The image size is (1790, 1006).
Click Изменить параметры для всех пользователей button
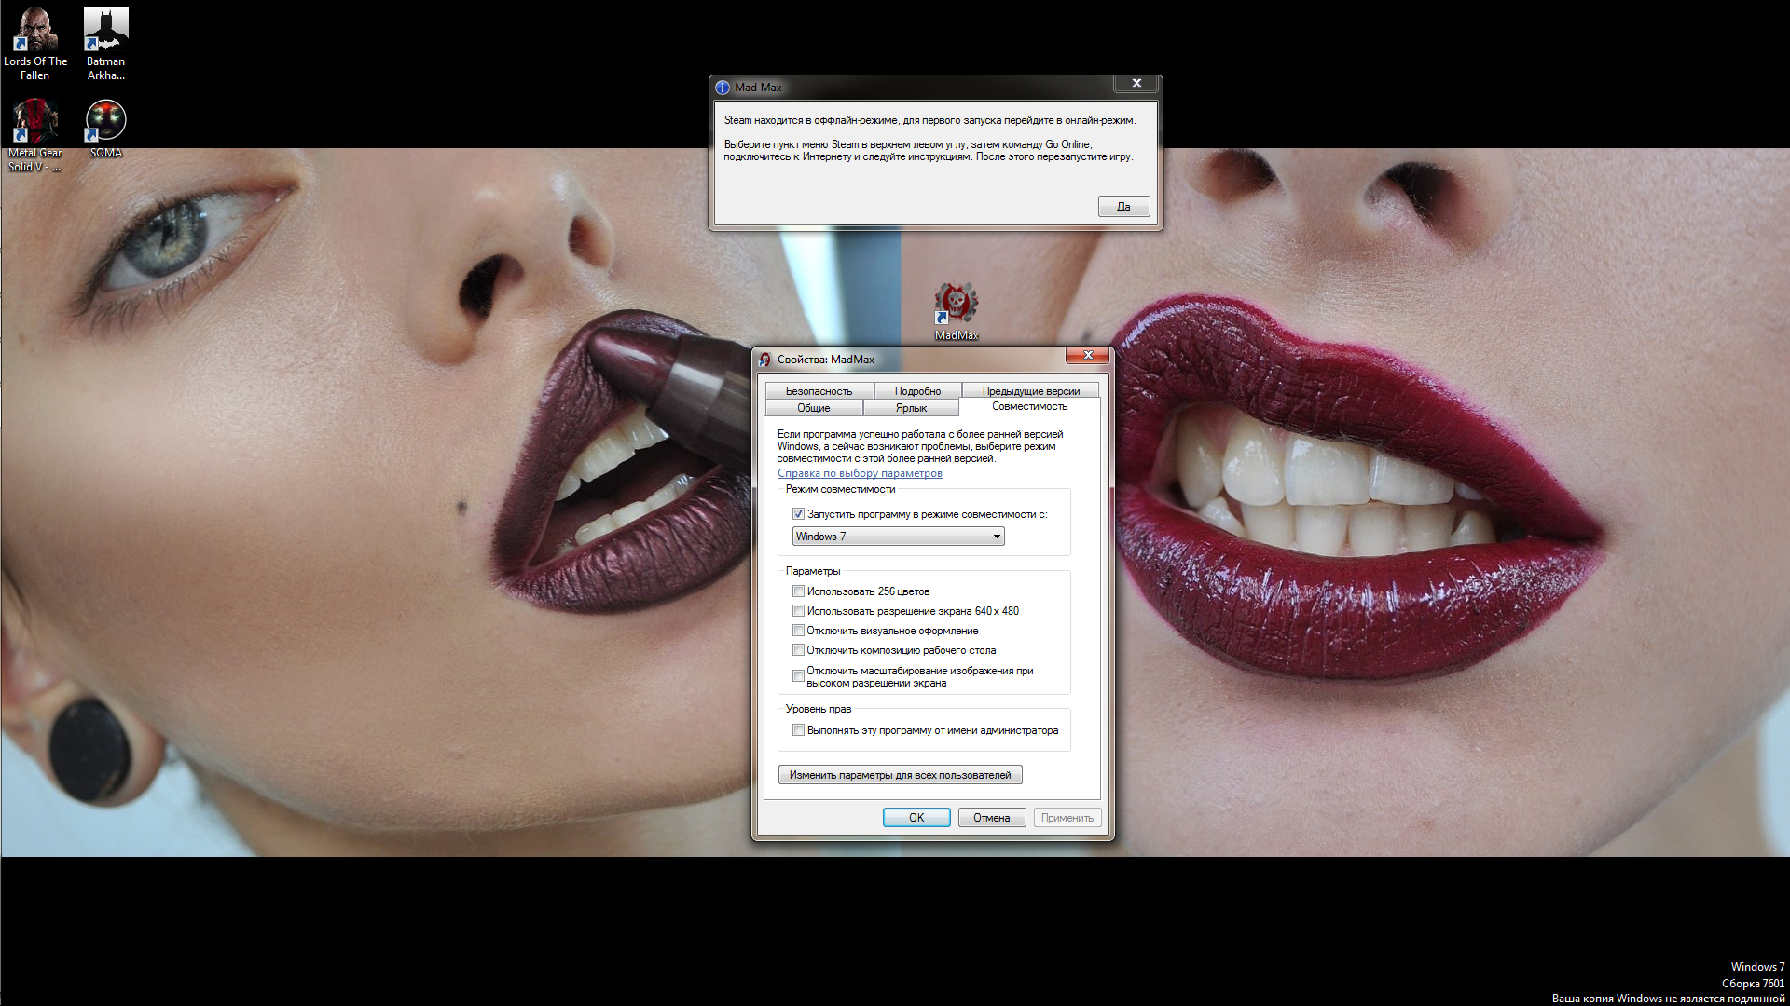901,775
